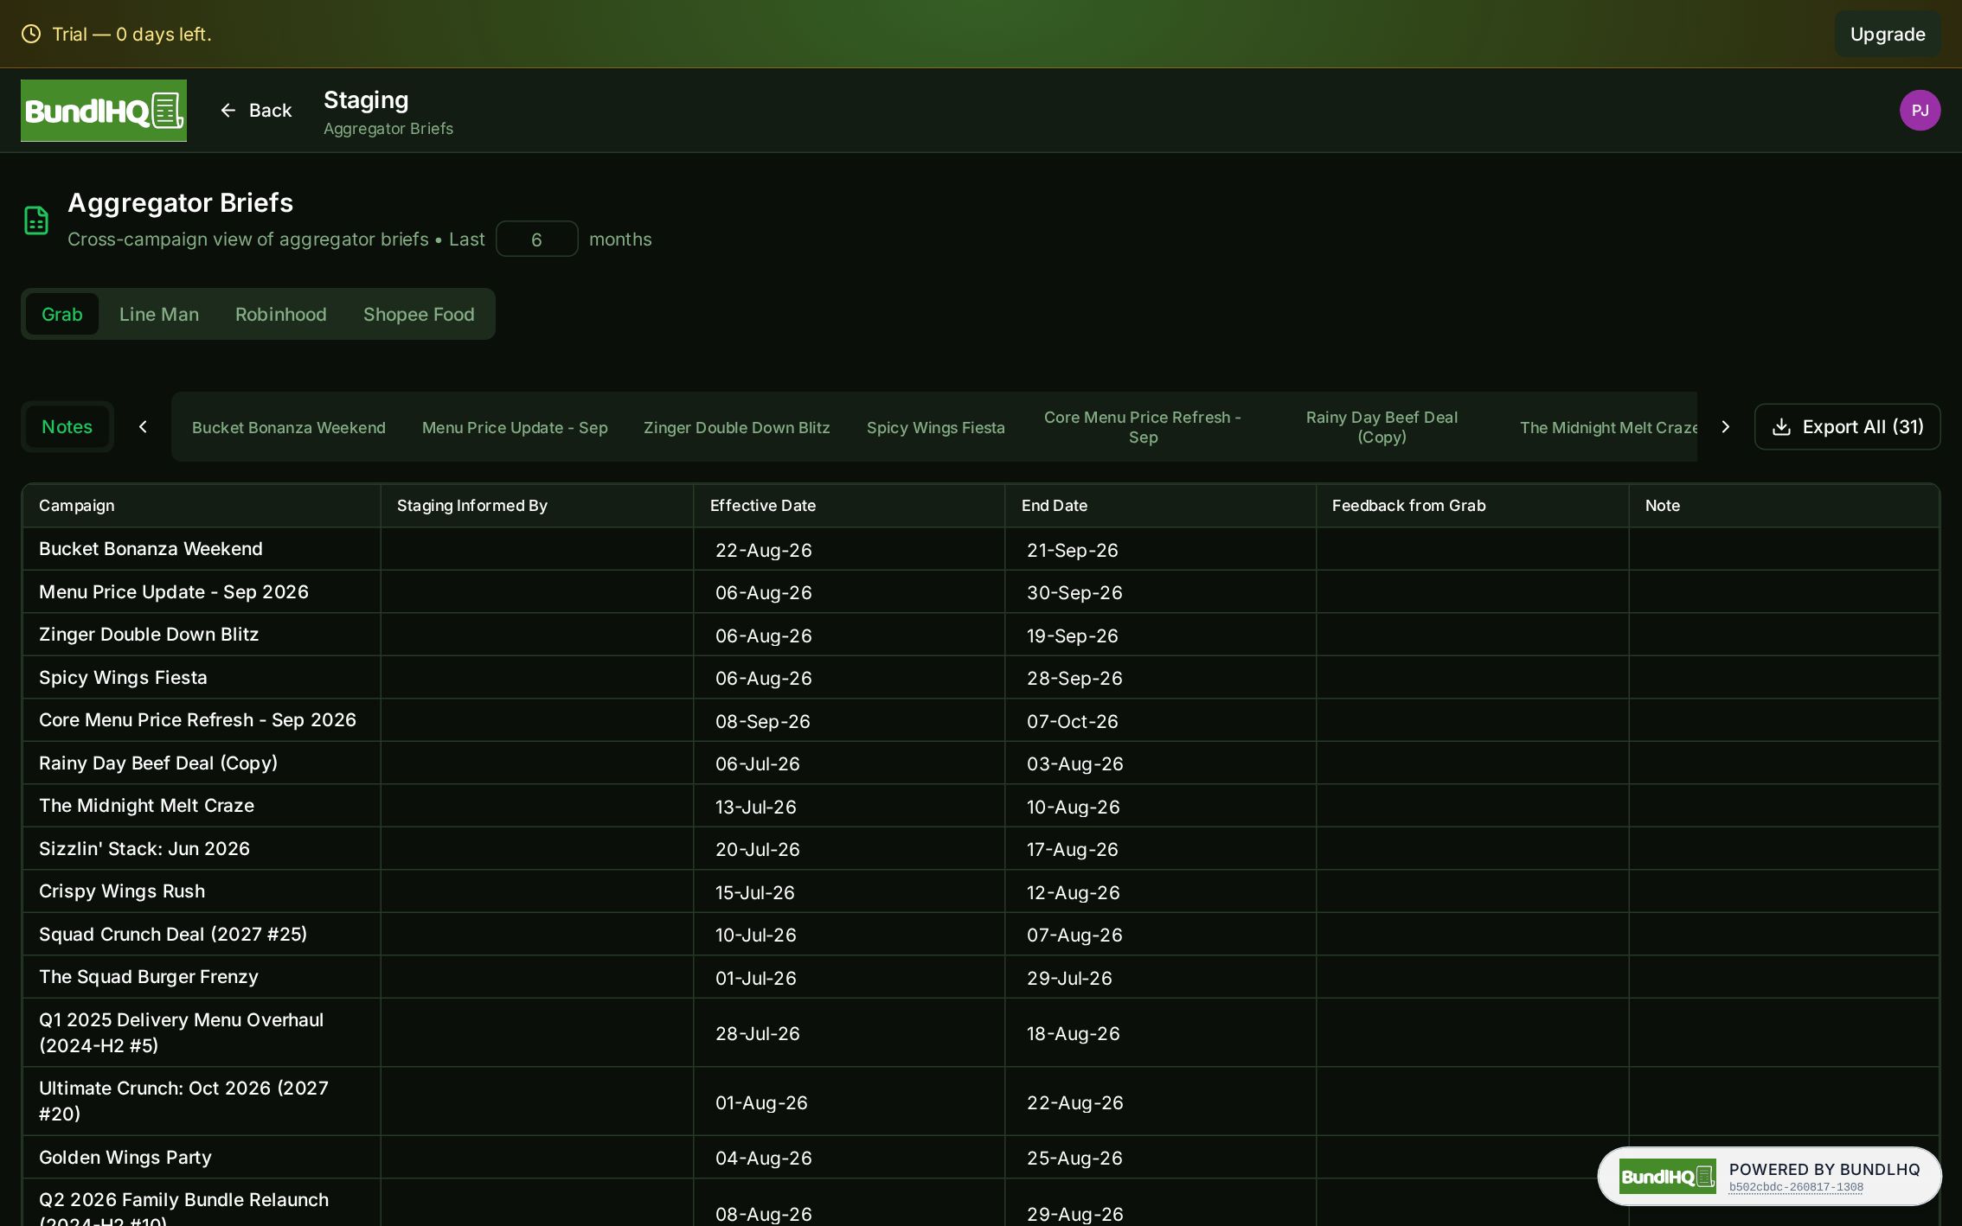Click the Note column header
Viewport: 1962px width, 1226px height.
1784,506
